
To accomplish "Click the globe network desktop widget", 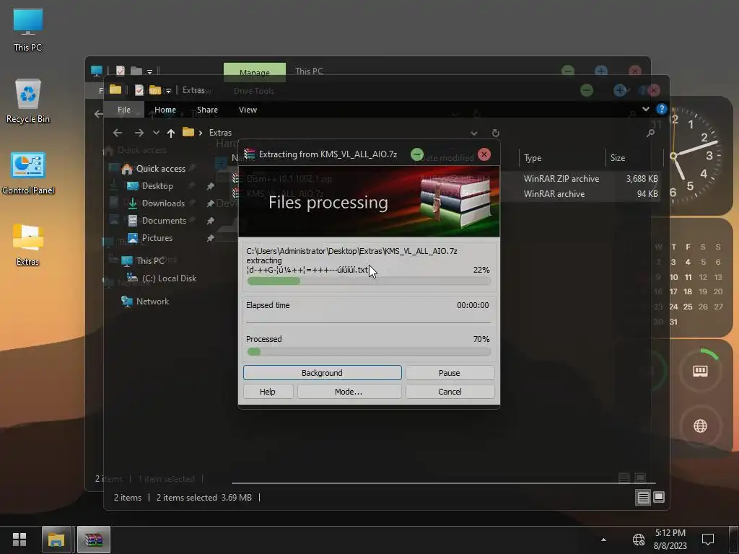I will (700, 426).
